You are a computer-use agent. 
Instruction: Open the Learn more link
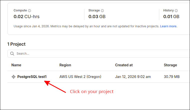click(169, 26)
